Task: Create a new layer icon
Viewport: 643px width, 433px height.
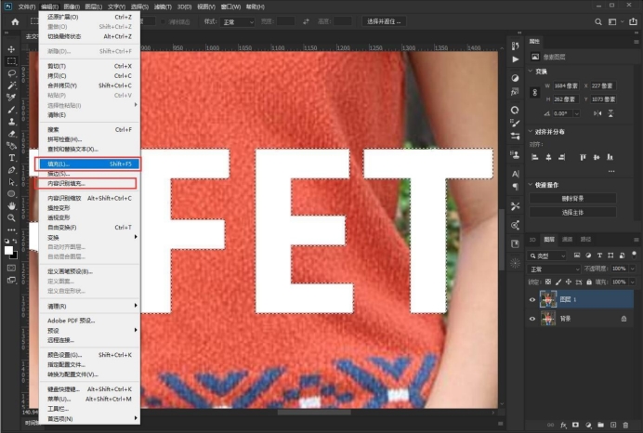Action: 613,426
